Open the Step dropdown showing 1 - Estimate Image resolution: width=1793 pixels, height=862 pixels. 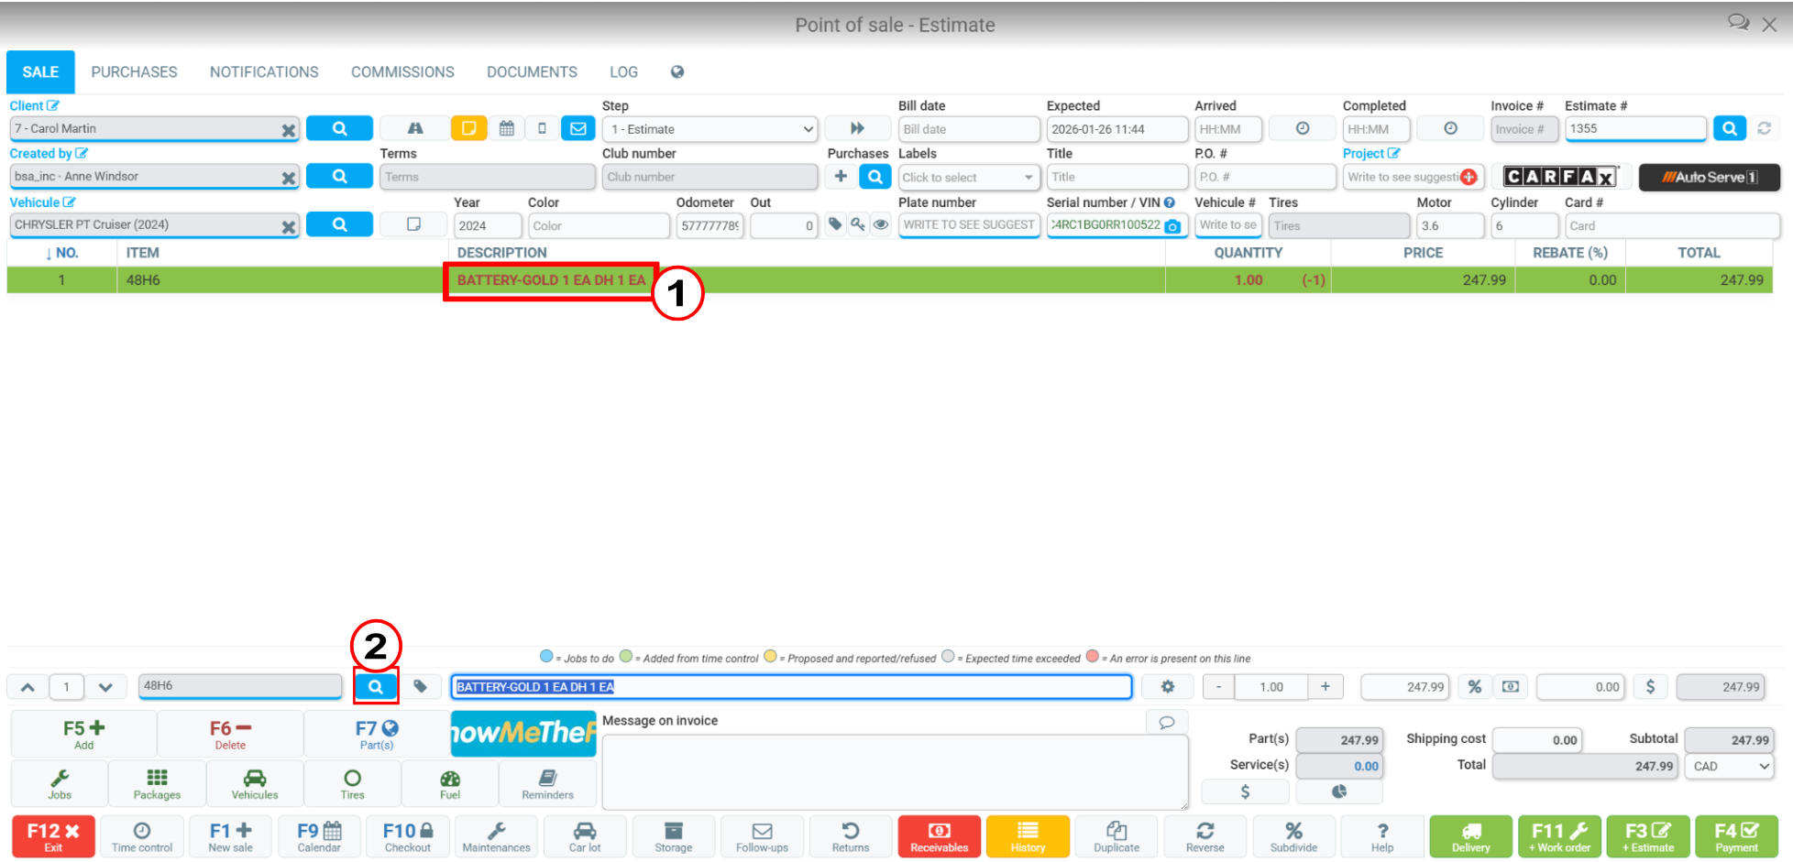tap(709, 129)
